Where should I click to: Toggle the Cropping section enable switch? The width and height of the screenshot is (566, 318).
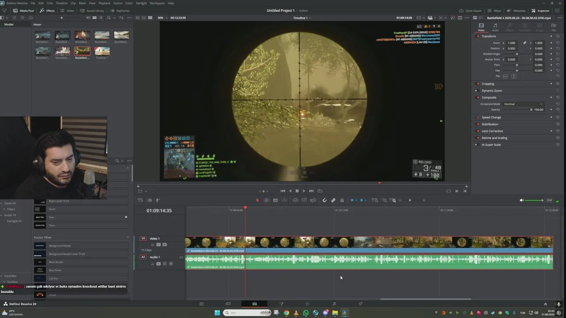tap(478, 83)
